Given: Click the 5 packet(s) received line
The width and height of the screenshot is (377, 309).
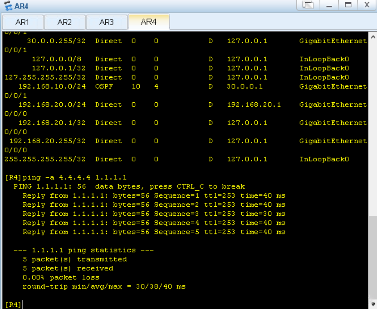Looking at the screenshot, I should pos(68,269).
